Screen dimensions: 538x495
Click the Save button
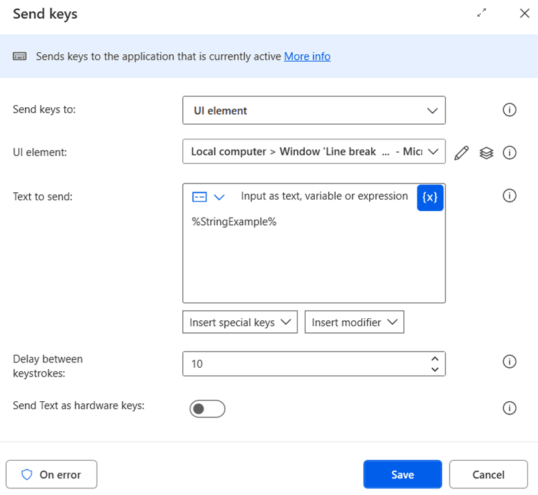(402, 474)
